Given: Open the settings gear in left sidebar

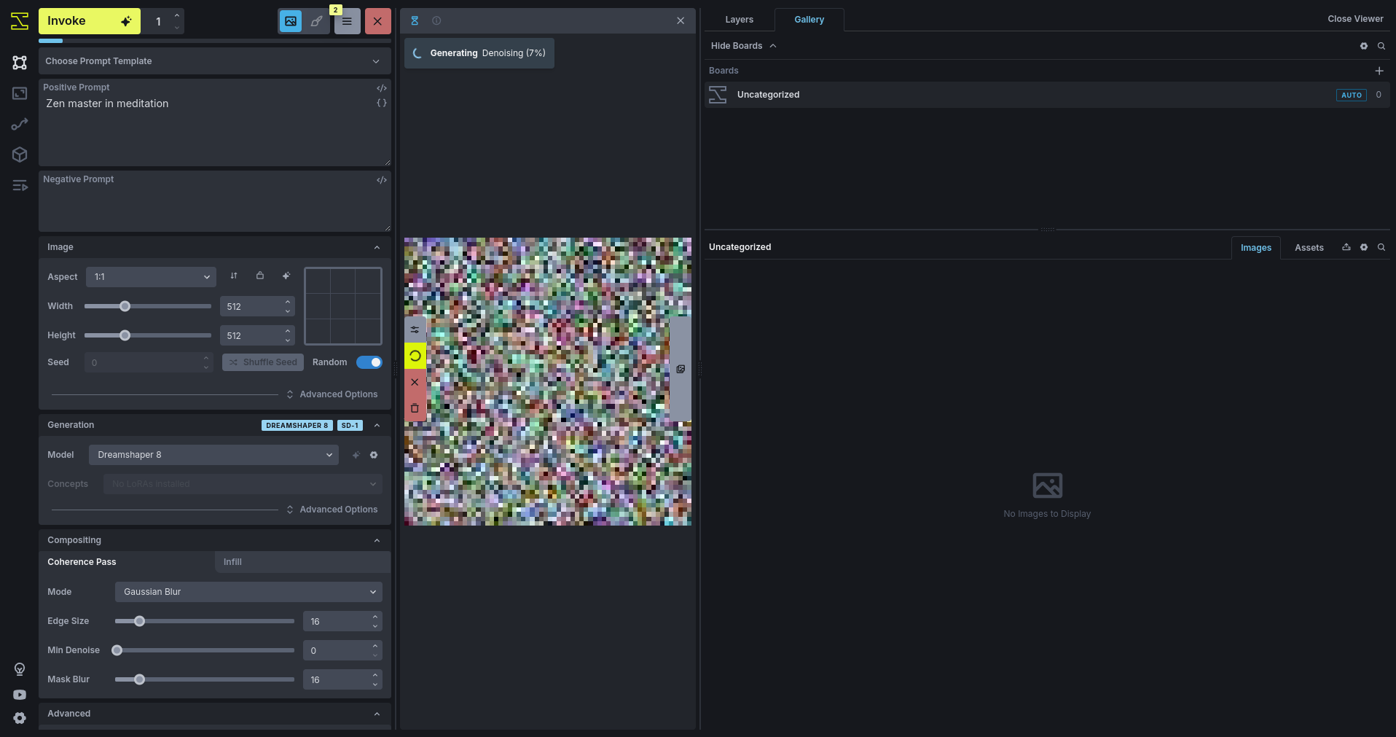Looking at the screenshot, I should point(20,718).
